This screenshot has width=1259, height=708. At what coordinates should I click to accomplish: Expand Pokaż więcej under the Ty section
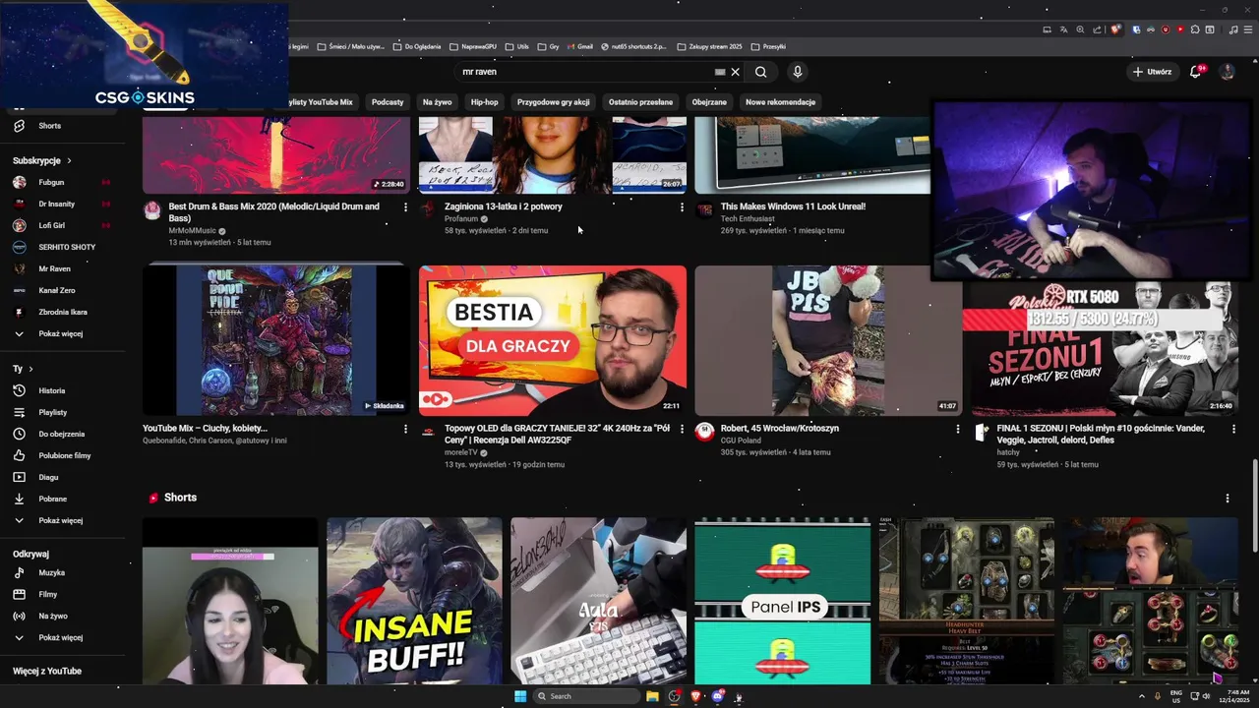coord(63,520)
